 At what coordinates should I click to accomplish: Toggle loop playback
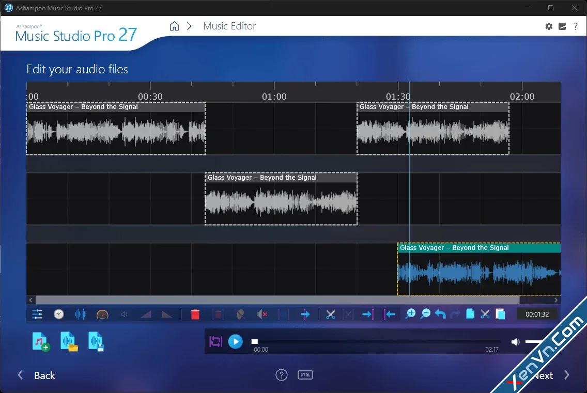pos(215,341)
